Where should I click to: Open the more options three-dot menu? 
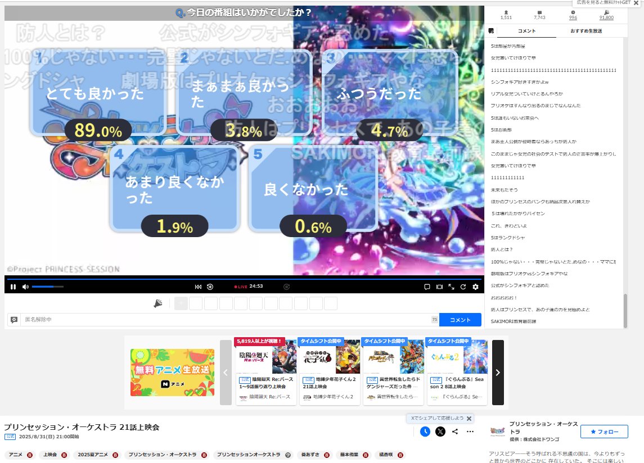pyautogui.click(x=470, y=432)
